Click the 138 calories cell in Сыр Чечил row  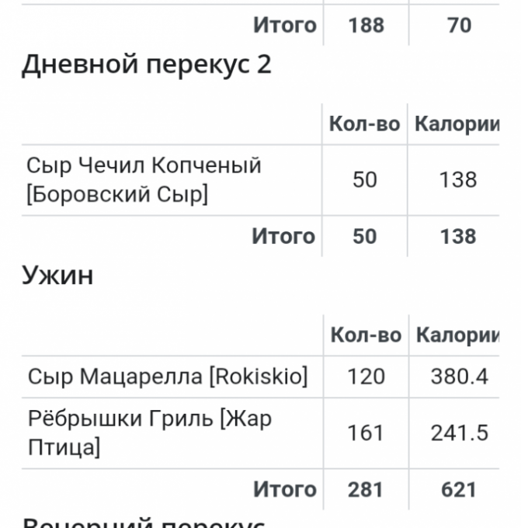coord(457,179)
